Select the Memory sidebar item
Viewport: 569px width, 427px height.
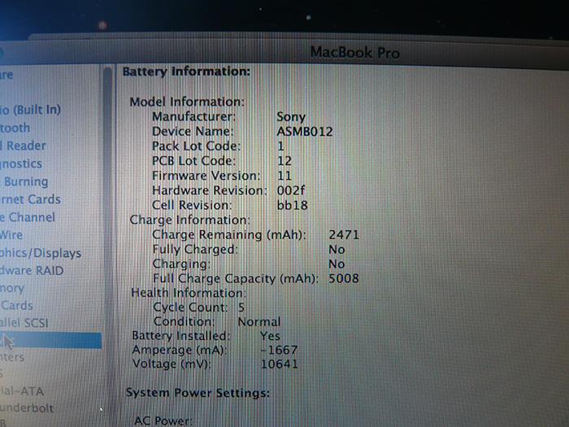tap(12, 288)
